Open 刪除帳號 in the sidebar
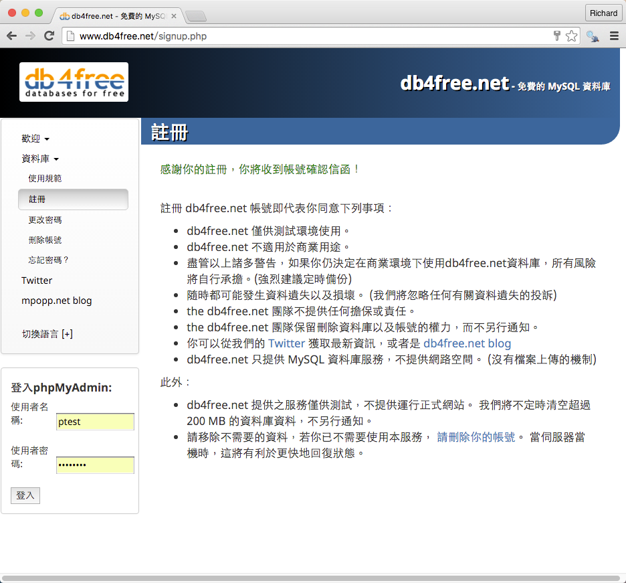Screen dimensions: 626x583 45,240
